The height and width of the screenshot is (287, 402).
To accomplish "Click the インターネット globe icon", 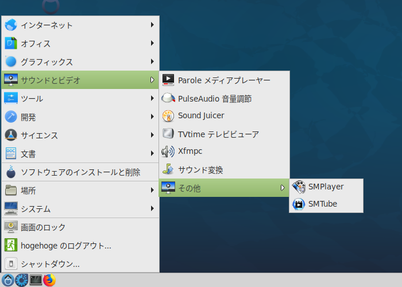I will tap(11, 25).
